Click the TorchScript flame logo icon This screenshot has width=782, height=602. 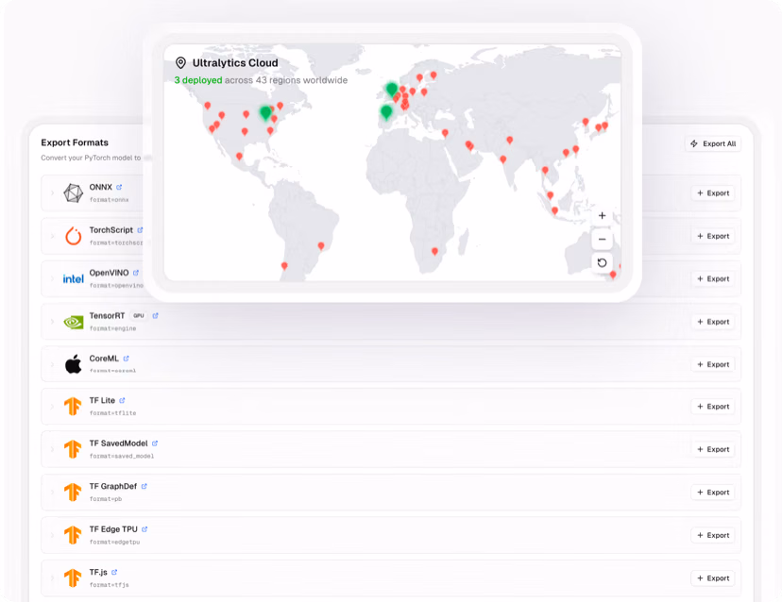(x=74, y=236)
